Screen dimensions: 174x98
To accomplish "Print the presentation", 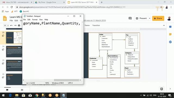I will [x=19, y=25].
